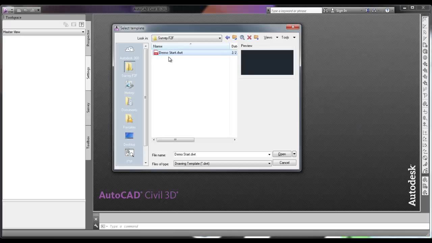
Task: Open Desktop in places list
Action: click(x=129, y=139)
